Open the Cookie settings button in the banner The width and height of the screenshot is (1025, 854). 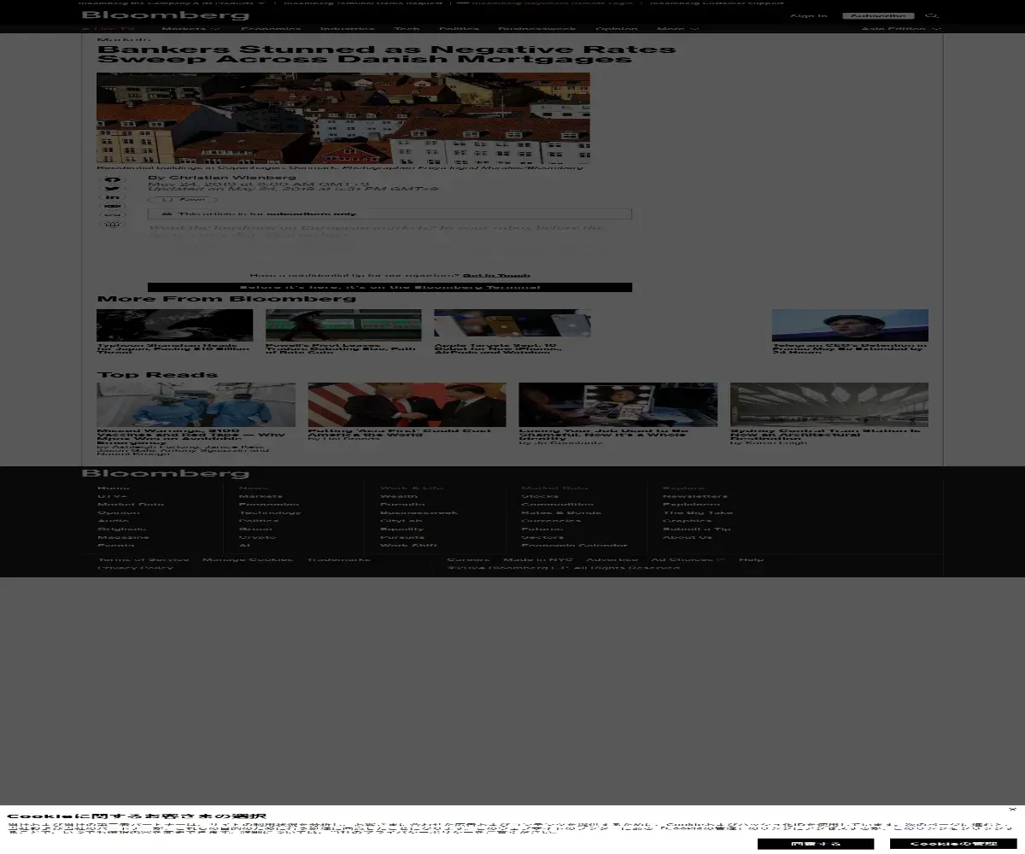click(x=953, y=844)
